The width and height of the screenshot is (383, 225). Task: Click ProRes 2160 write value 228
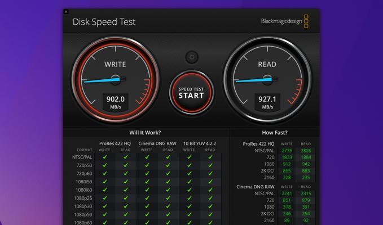pos(287,178)
